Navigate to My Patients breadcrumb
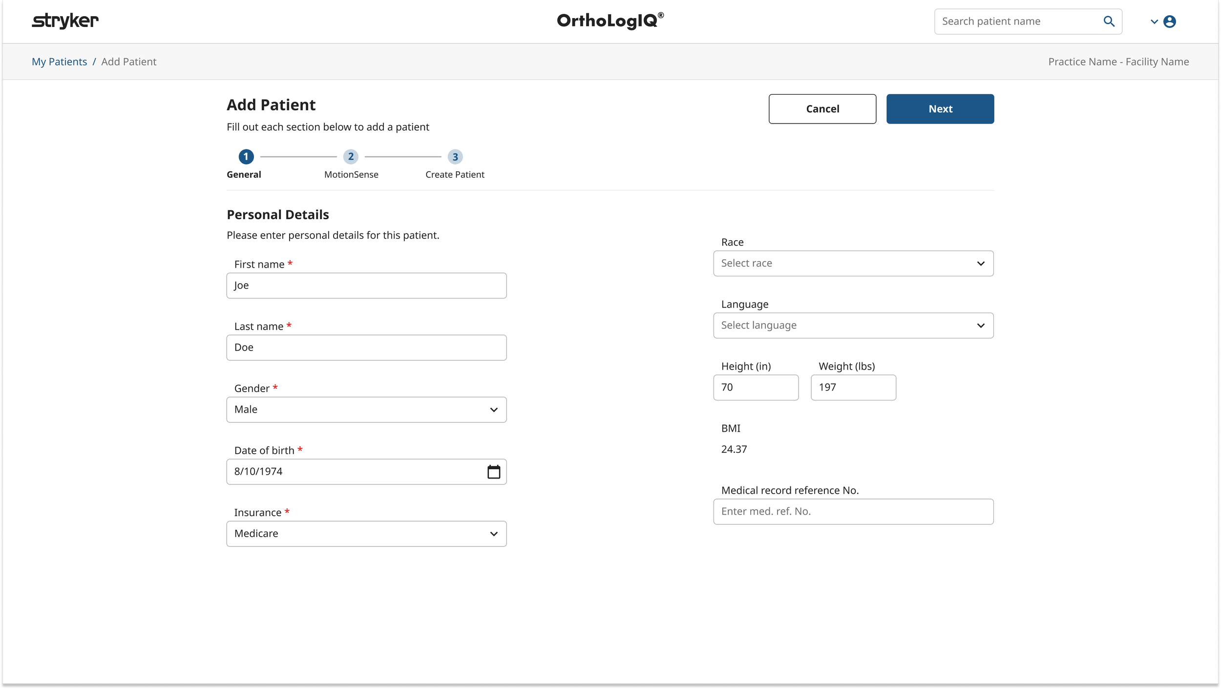 [x=59, y=62]
